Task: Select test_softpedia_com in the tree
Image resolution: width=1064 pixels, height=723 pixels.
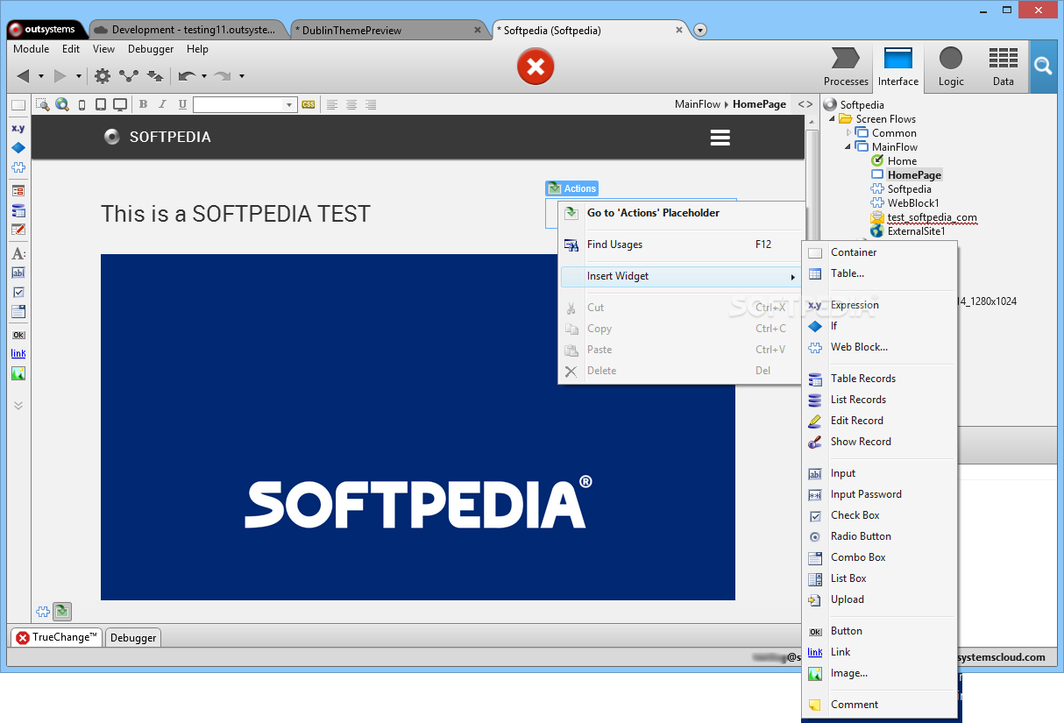Action: click(932, 217)
